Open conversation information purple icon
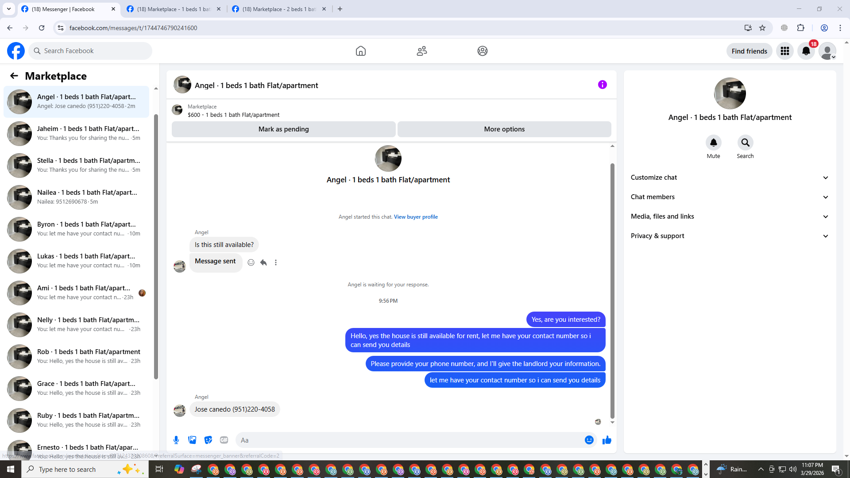 (x=603, y=85)
